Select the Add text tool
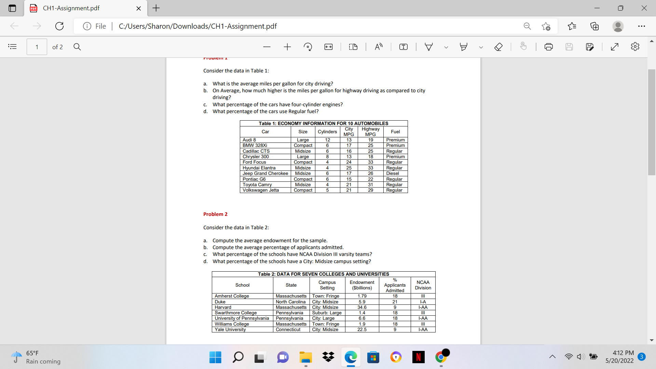 (x=404, y=47)
